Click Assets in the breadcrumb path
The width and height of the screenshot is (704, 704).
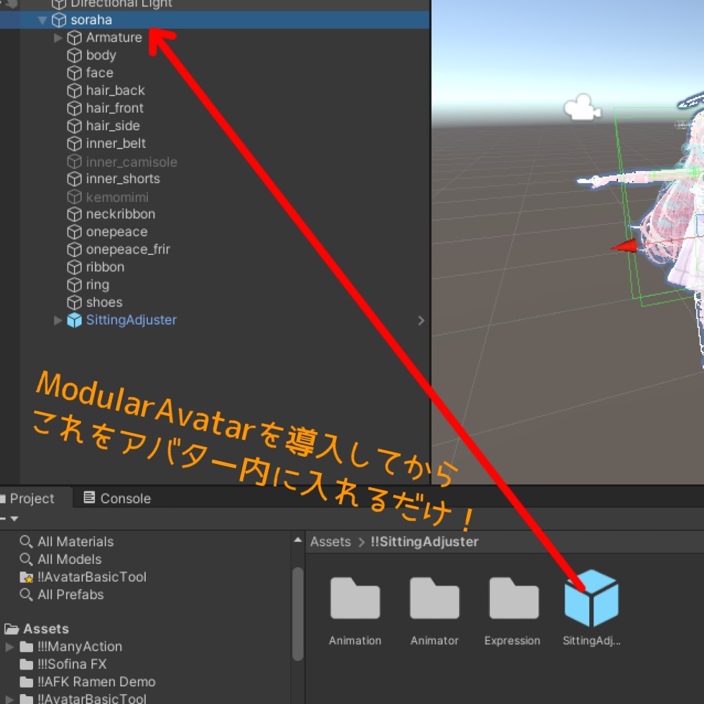(x=330, y=542)
